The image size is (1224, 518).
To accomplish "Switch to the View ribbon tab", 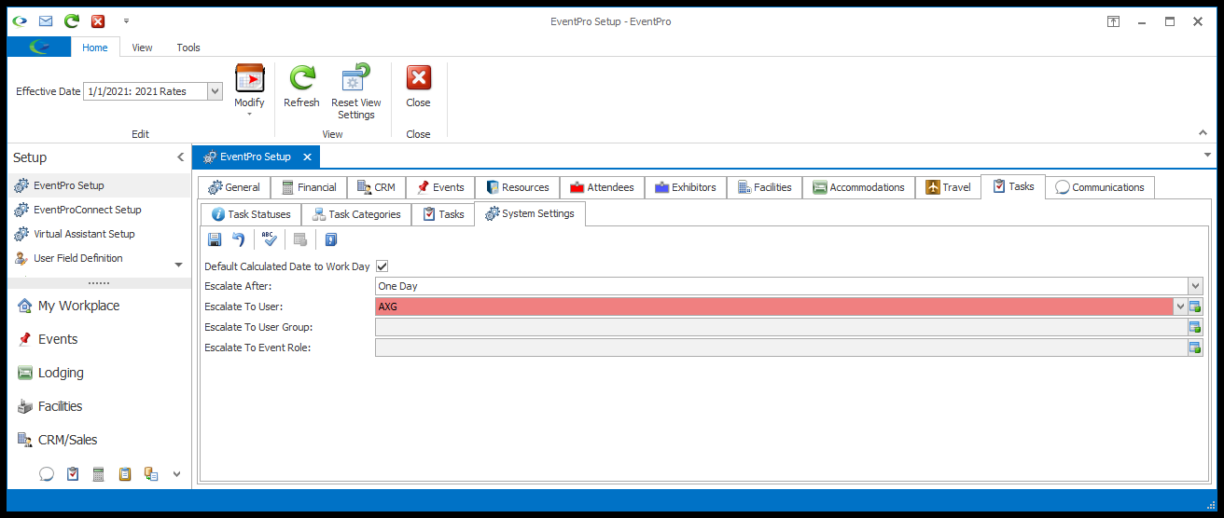I will [x=142, y=48].
